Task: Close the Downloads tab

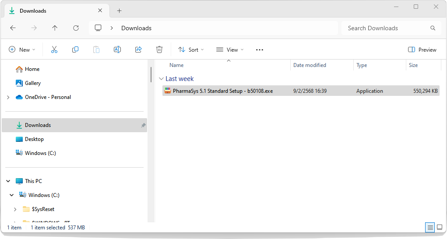Action: click(x=100, y=11)
